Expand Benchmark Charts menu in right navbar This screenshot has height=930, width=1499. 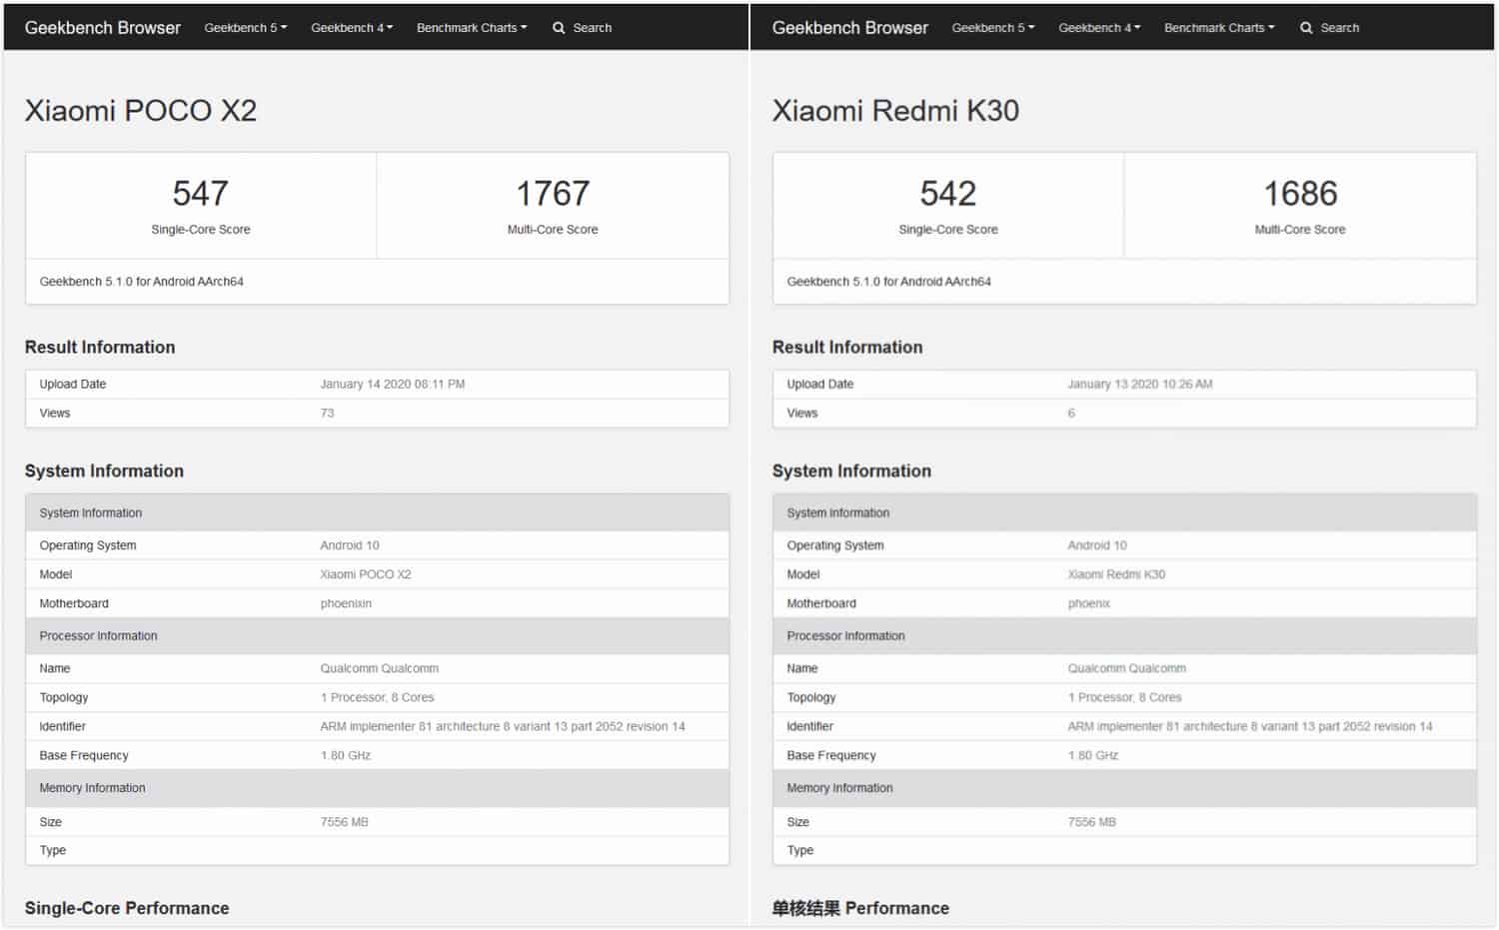click(x=1219, y=28)
